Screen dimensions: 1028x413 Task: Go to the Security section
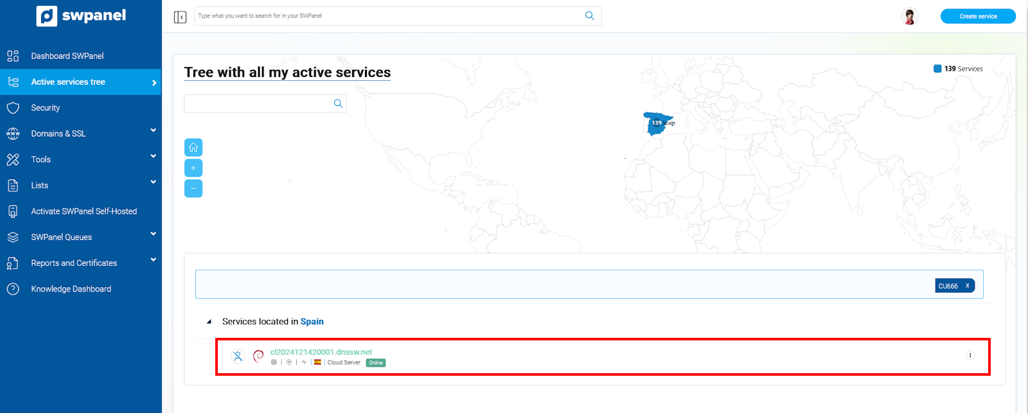click(45, 108)
